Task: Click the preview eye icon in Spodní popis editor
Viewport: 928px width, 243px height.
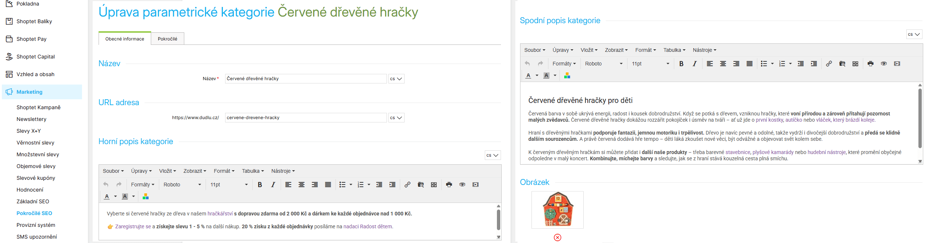Action: click(883, 64)
